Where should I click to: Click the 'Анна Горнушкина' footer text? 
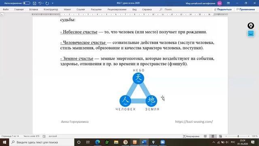[x=74, y=122]
